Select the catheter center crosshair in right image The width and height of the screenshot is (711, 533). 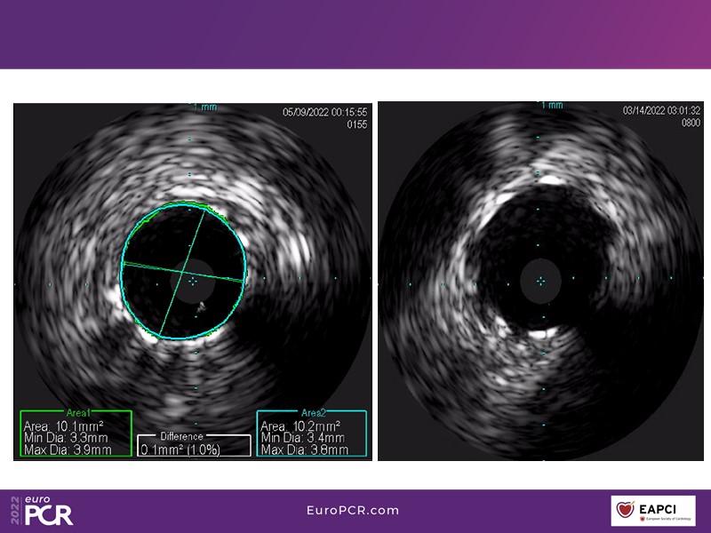(x=539, y=280)
